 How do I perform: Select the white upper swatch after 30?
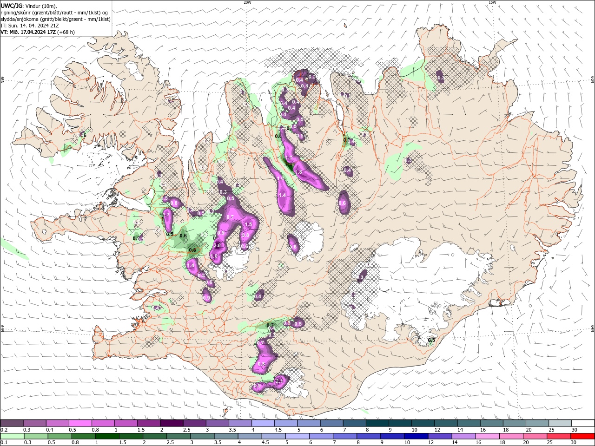(583, 423)
